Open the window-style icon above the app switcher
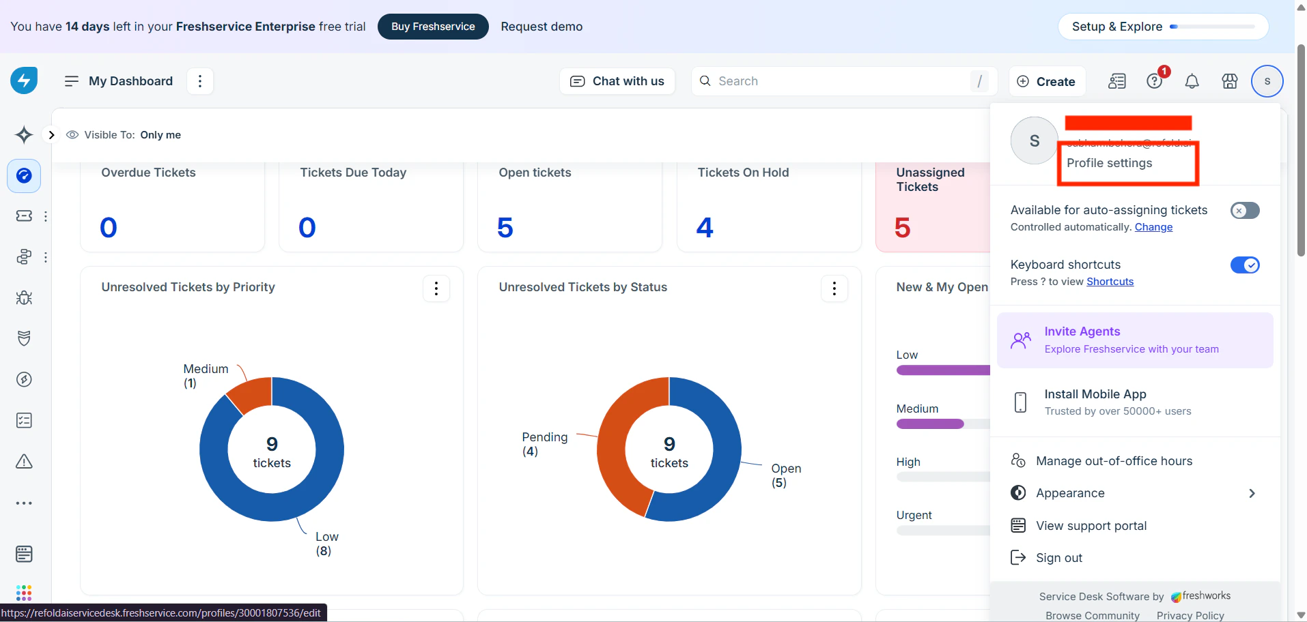This screenshot has height=622, width=1307. click(x=24, y=554)
